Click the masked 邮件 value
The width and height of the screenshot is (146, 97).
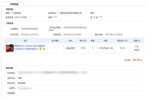click(x=56, y=17)
